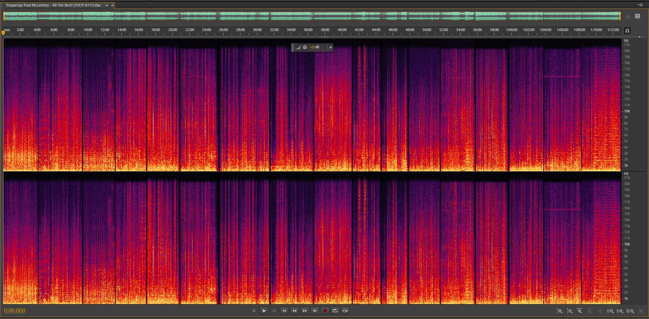Screen dimensions: 649x319
Task: Close the editor tab for the flac file
Action: tap(113, 5)
